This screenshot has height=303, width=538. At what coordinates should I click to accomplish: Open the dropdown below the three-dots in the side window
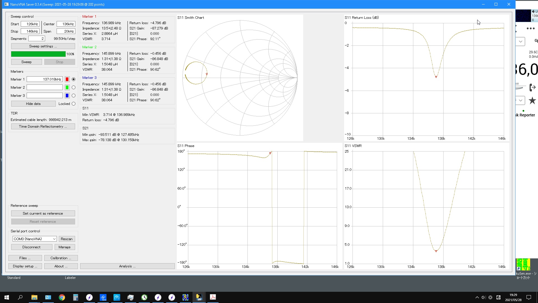(520, 42)
